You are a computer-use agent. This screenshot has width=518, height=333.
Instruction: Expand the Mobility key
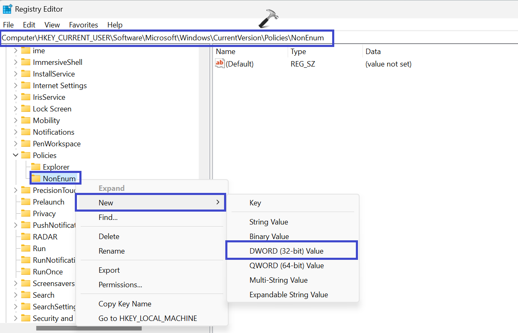(x=16, y=121)
